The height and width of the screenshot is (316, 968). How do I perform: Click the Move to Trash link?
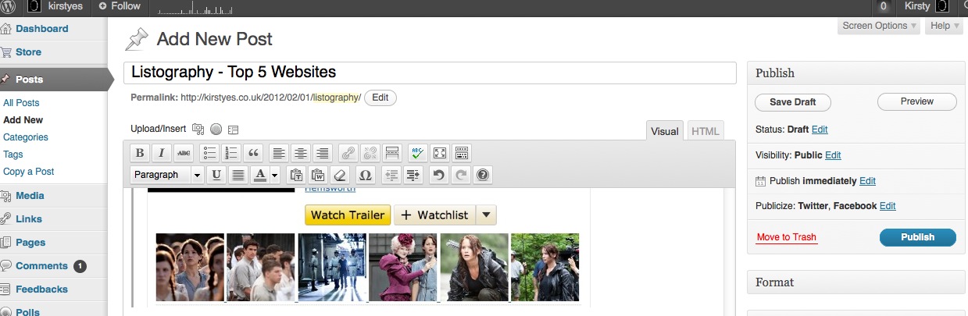[x=787, y=237]
